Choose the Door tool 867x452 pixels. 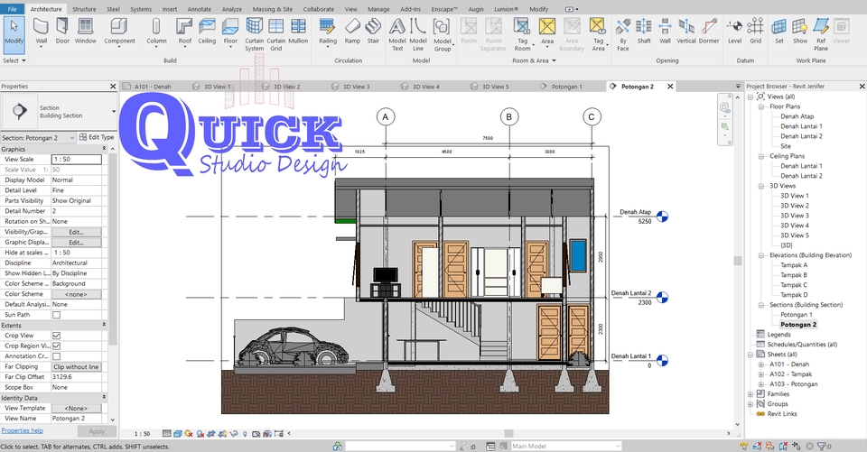(x=62, y=31)
